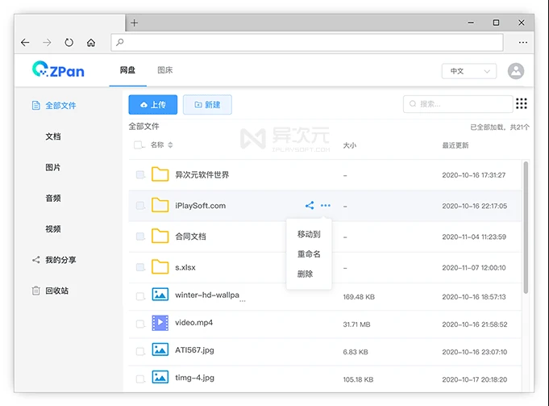Click the share icon on iPlaySoft.com row
Image resolution: width=549 pixels, height=406 pixels.
310,206
